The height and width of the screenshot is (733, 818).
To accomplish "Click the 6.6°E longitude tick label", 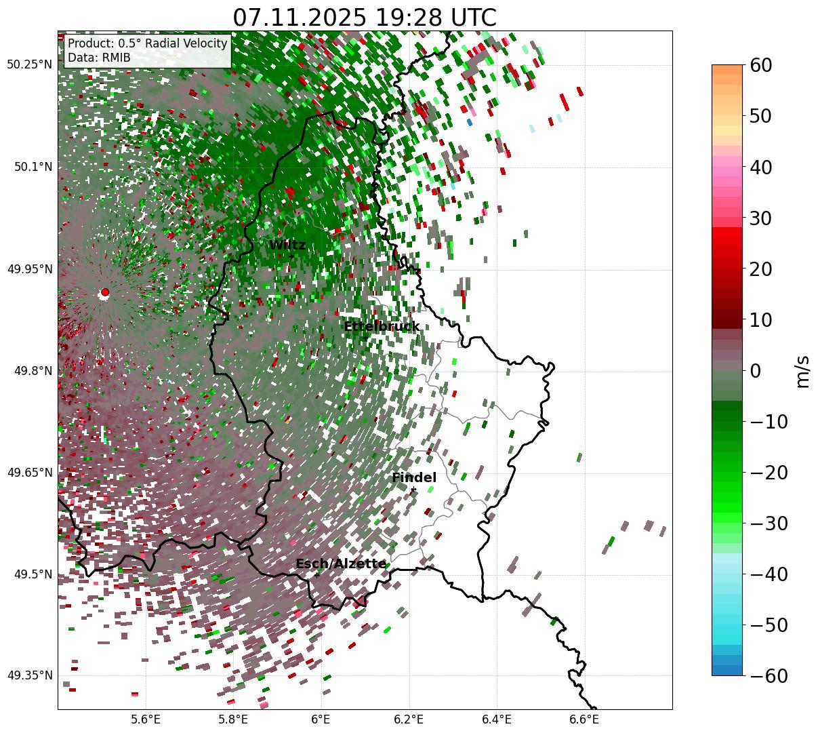I will point(584,720).
